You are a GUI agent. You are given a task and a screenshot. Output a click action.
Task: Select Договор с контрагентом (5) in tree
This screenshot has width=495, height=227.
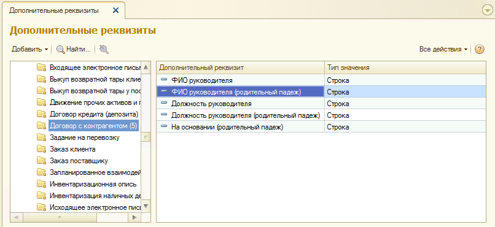click(x=93, y=126)
